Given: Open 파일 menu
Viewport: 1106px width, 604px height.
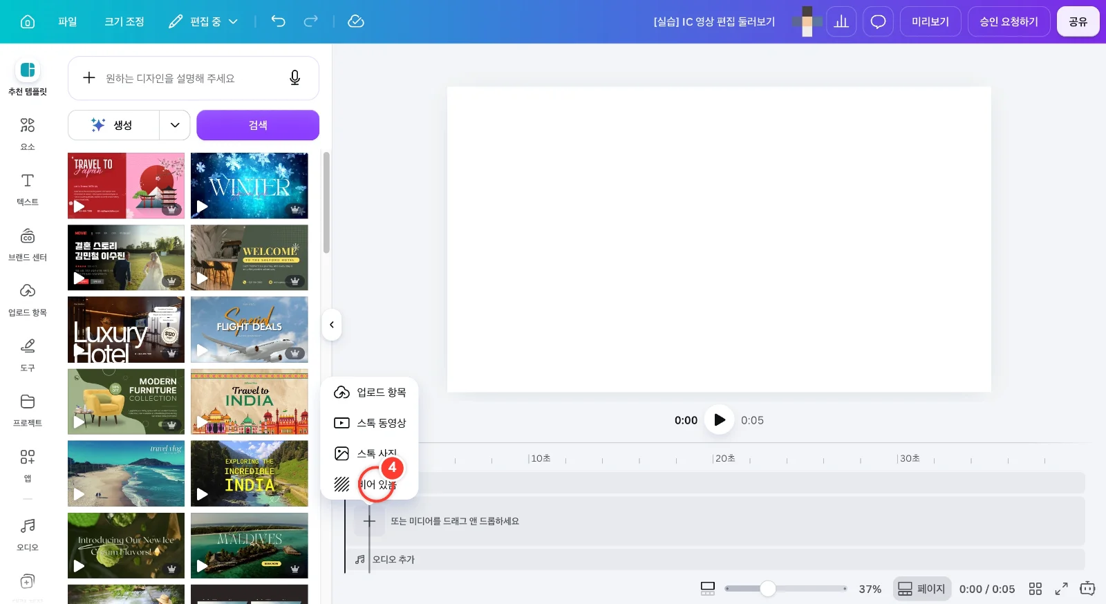Looking at the screenshot, I should tap(68, 21).
